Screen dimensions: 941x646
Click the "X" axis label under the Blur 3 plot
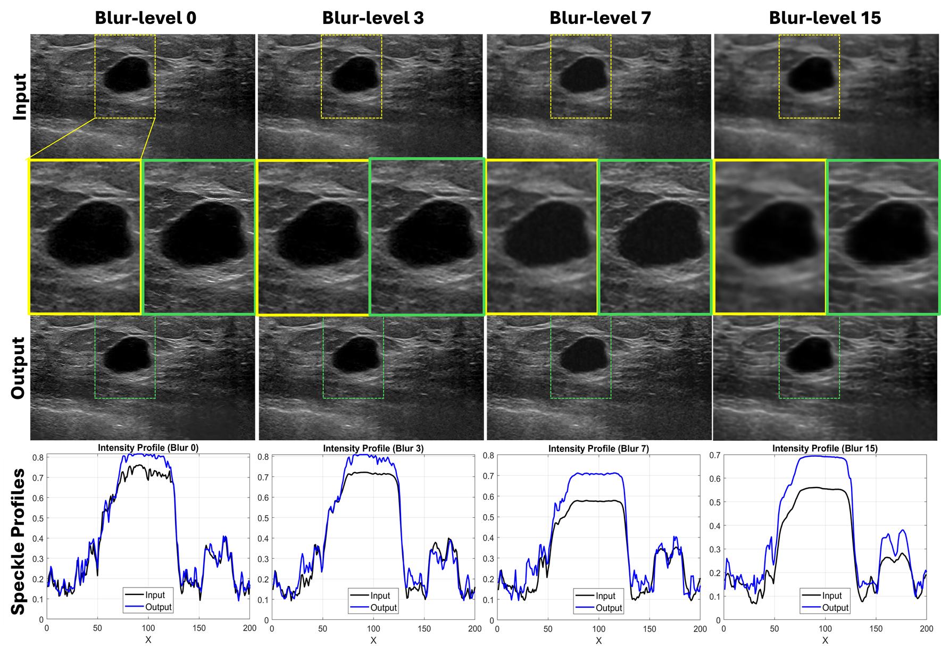(373, 640)
